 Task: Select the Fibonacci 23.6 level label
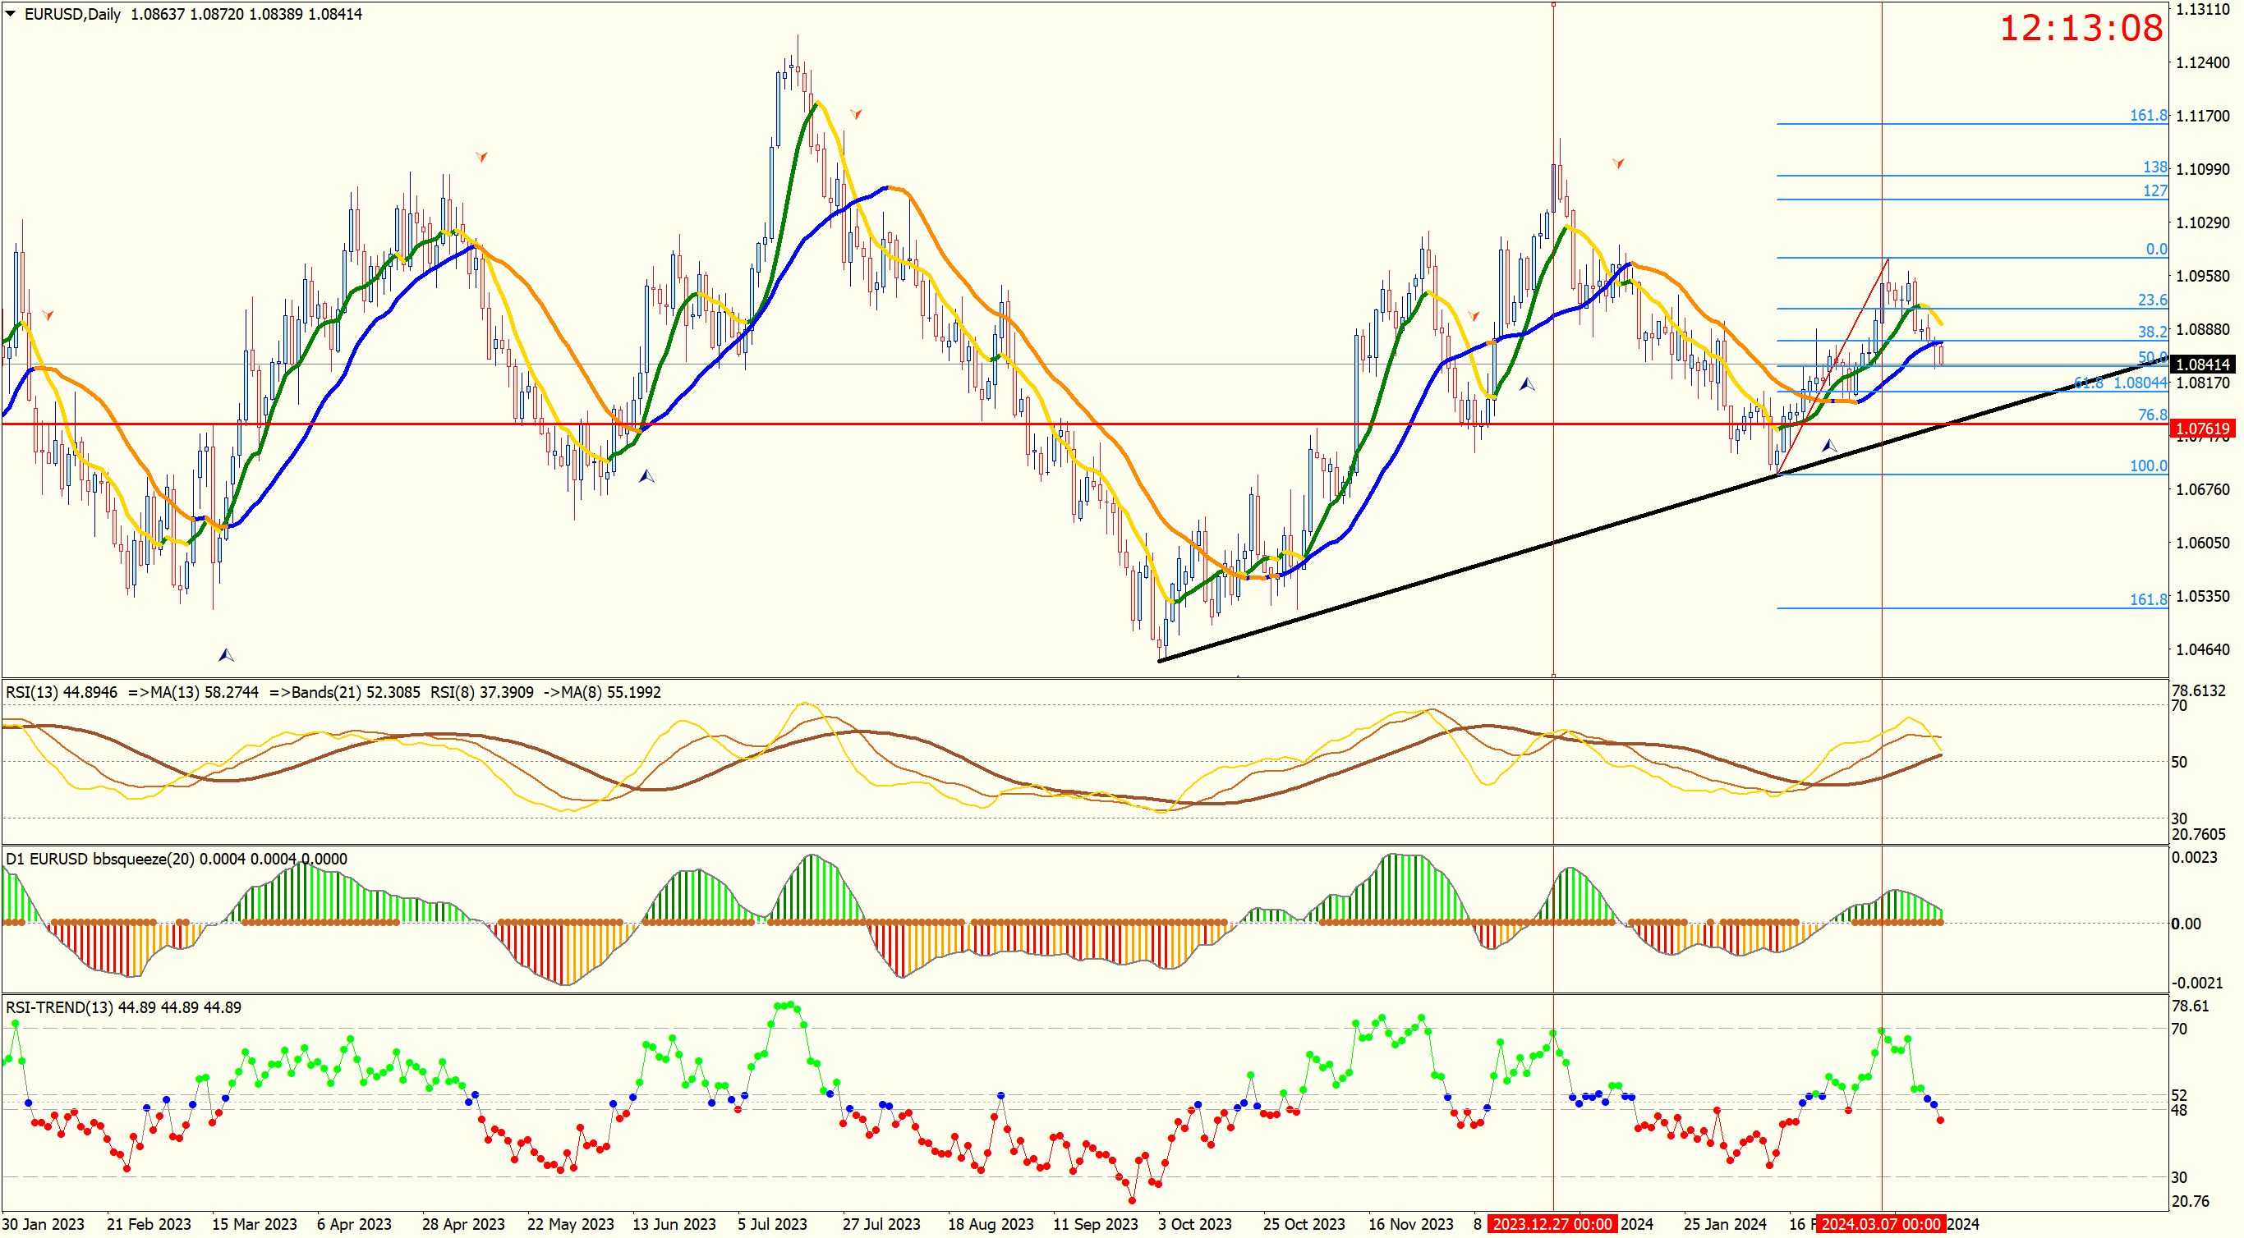2152,300
